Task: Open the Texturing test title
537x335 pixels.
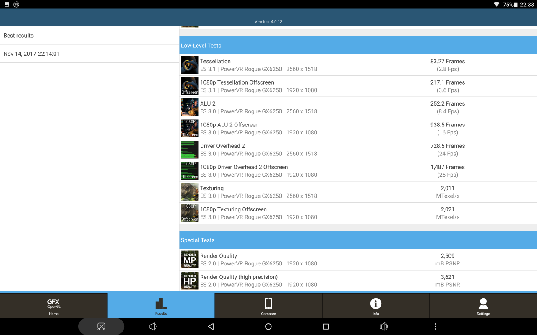Action: (x=212, y=188)
